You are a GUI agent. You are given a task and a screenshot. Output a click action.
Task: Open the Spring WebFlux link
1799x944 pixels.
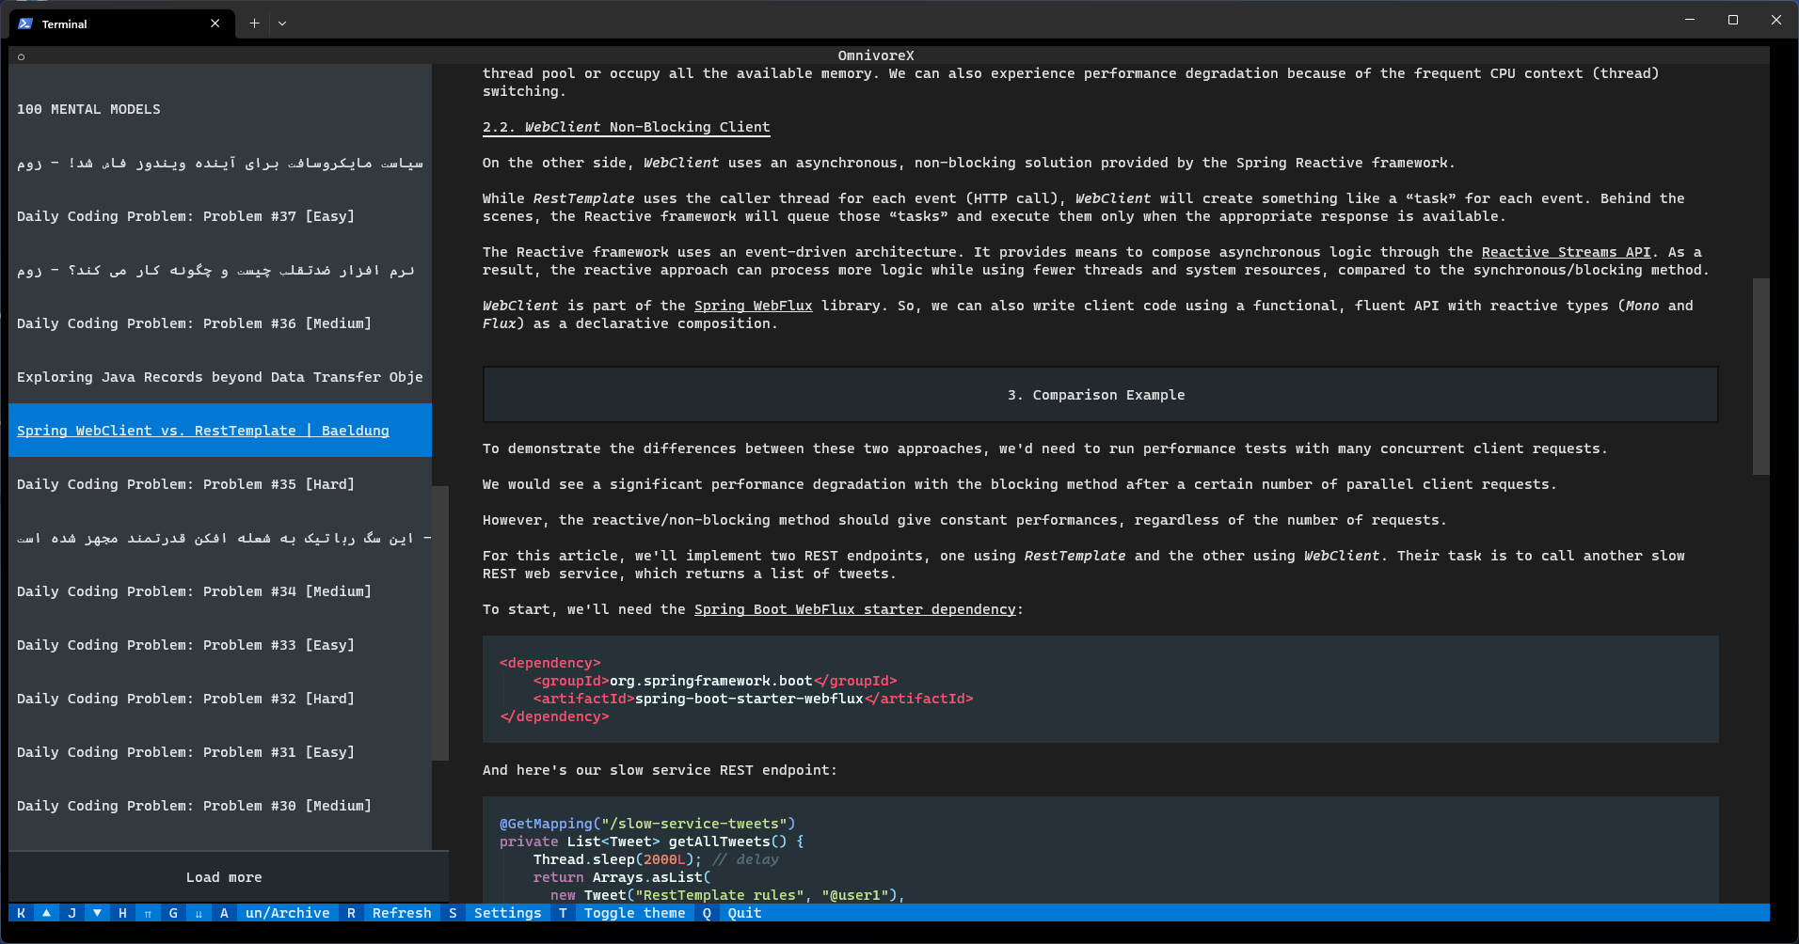pyautogui.click(x=752, y=305)
